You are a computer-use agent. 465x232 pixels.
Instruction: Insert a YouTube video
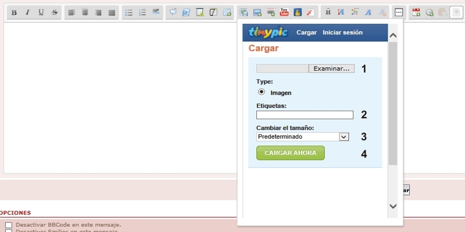click(x=284, y=12)
